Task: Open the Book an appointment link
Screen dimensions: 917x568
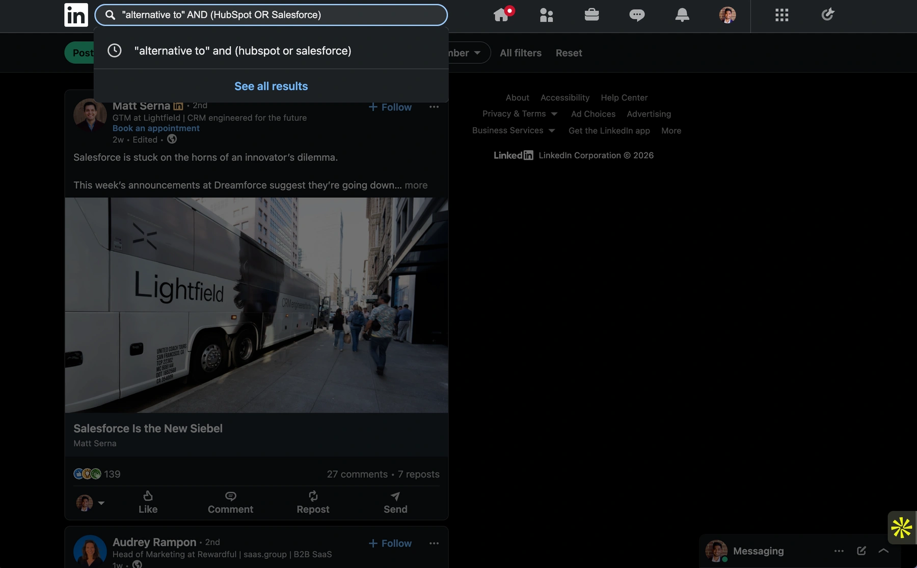Action: pyautogui.click(x=156, y=128)
